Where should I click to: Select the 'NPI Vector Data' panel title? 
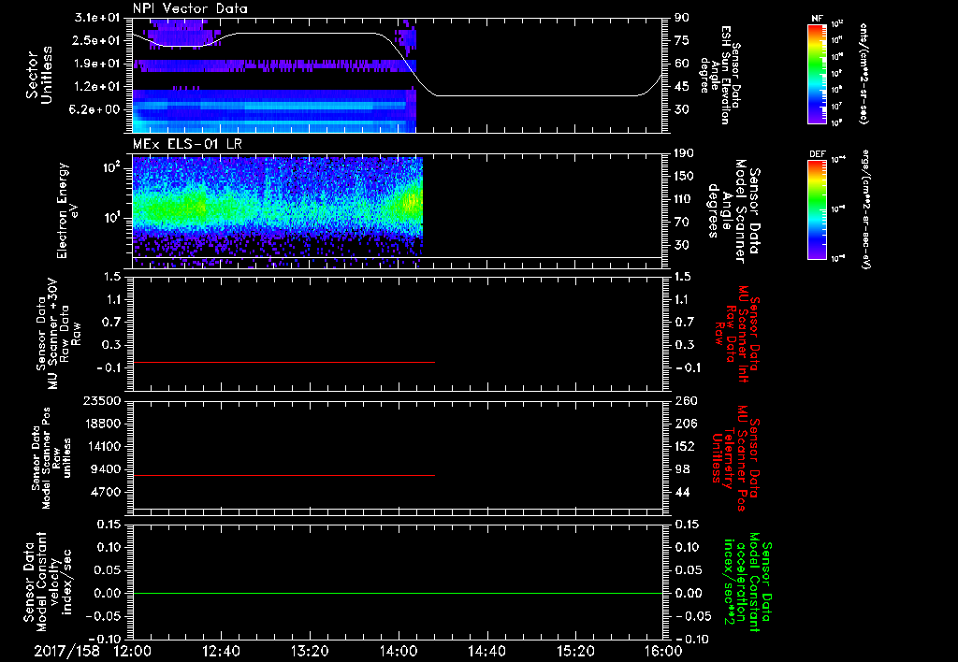click(x=190, y=8)
